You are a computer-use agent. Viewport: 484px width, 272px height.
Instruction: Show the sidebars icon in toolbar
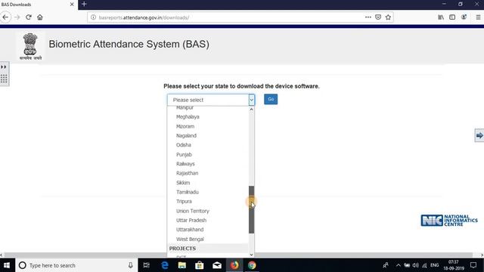pyautogui.click(x=452, y=17)
